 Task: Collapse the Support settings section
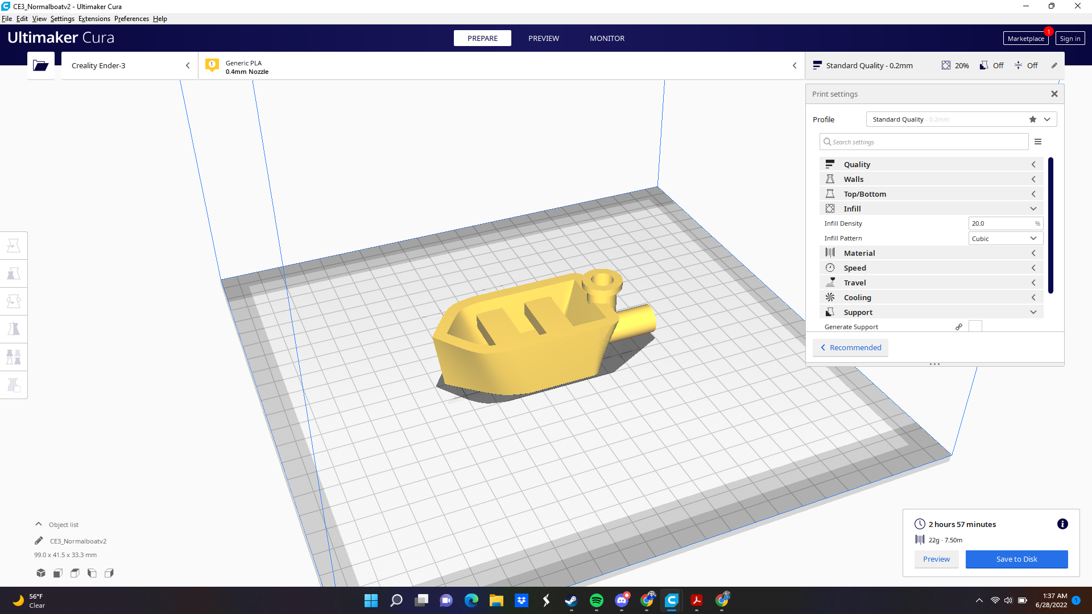pos(931,312)
